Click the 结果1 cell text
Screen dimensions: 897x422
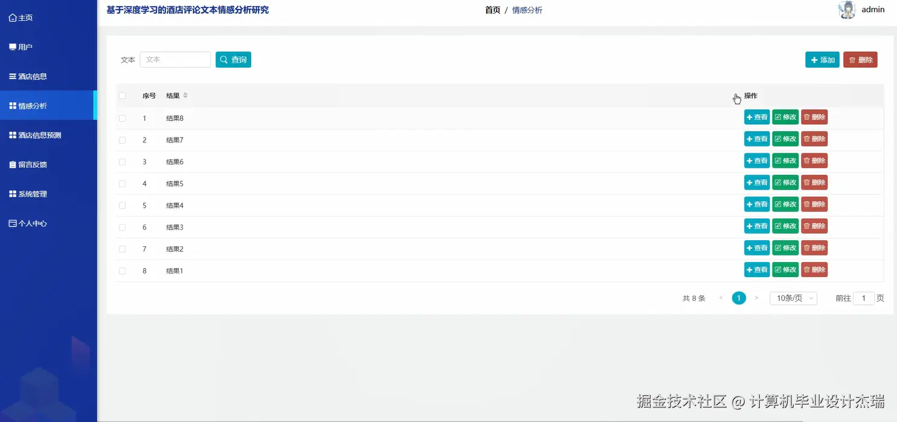(x=175, y=270)
